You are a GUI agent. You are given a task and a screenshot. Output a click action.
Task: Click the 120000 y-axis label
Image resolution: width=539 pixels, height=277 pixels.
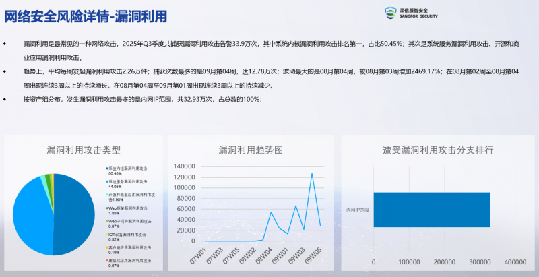184,177
